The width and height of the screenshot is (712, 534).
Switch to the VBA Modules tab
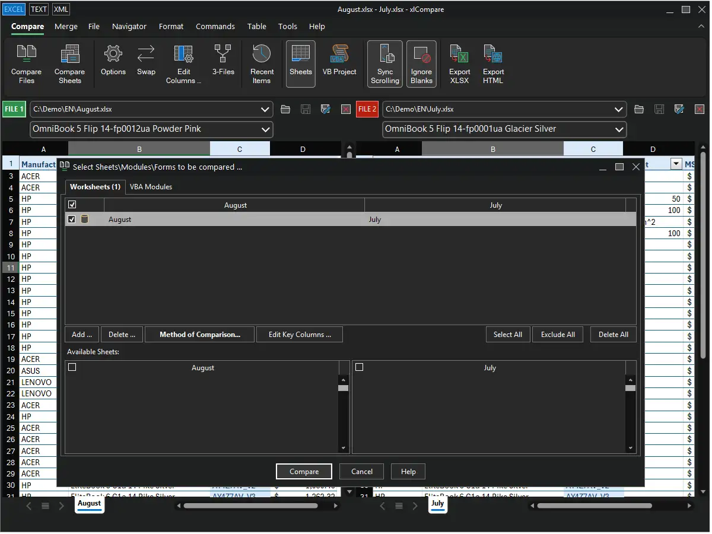[151, 187]
